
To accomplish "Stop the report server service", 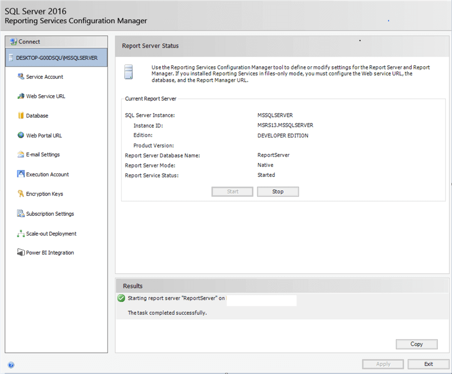I will pos(278,192).
